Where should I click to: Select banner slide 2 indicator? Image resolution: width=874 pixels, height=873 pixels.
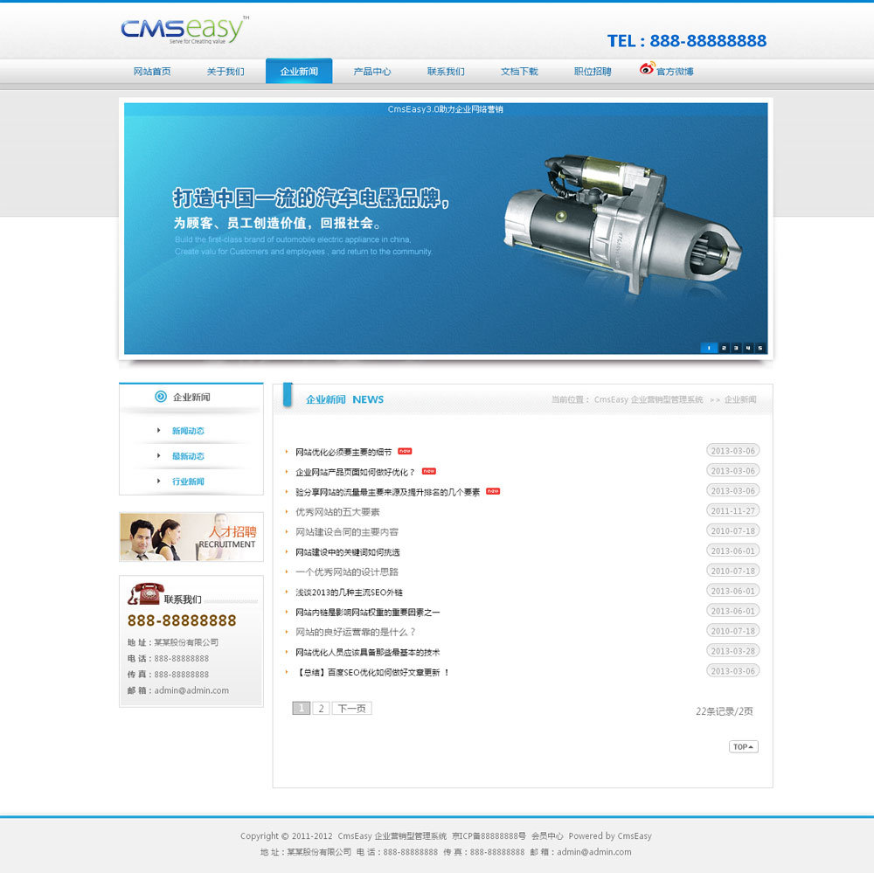[723, 348]
